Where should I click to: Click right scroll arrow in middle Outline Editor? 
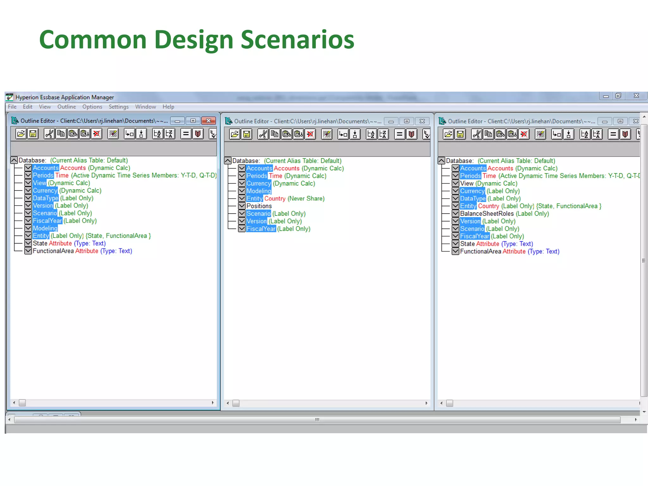(x=427, y=403)
